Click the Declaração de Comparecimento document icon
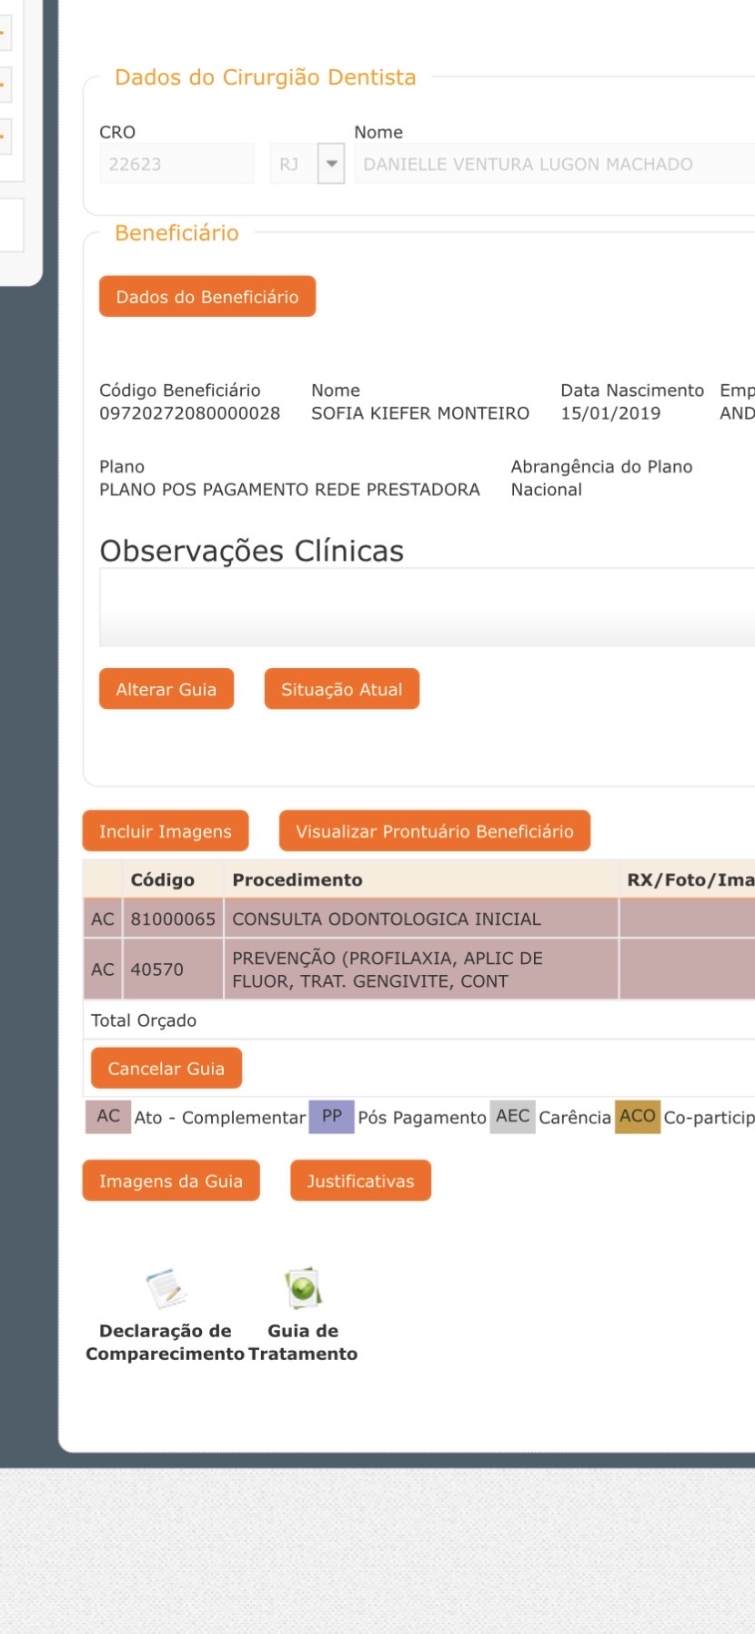The image size is (755, 1634). (166, 1288)
